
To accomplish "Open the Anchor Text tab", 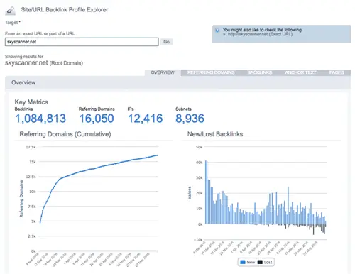I will (300, 72).
